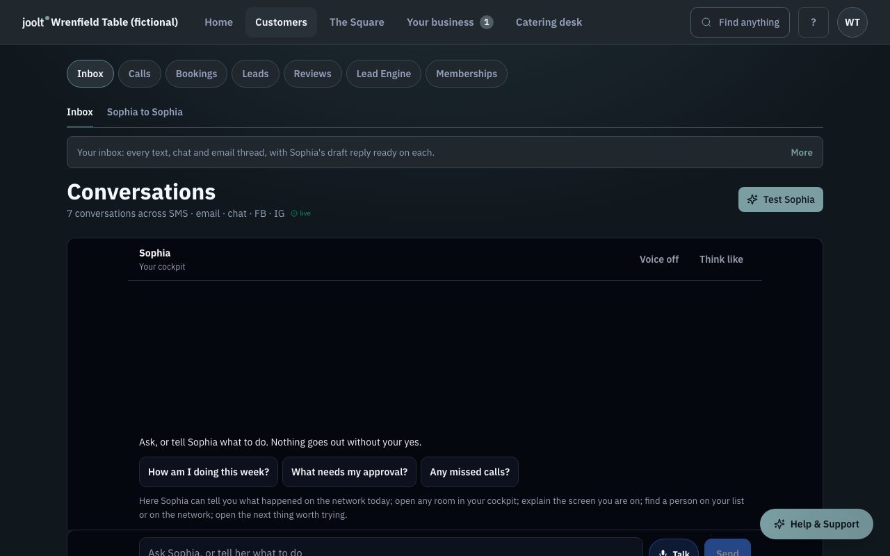Open The Square nav item
Viewport: 890px width, 556px height.
tap(357, 22)
